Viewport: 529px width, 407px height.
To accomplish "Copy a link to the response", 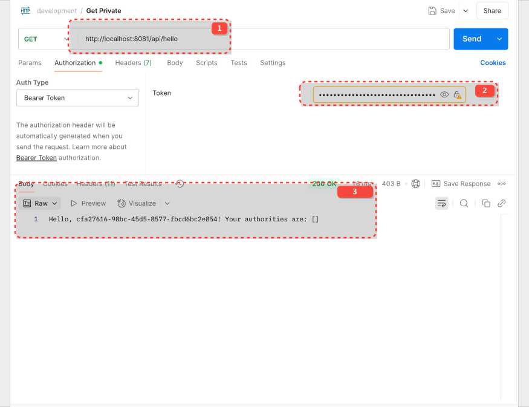I will tap(501, 203).
